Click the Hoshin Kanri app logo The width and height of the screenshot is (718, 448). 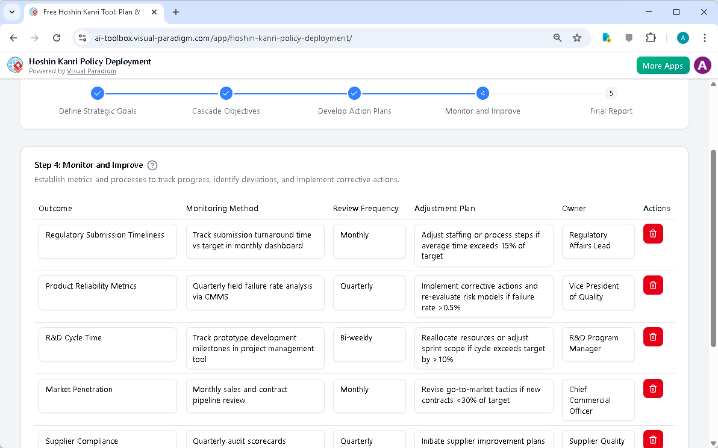click(14, 65)
